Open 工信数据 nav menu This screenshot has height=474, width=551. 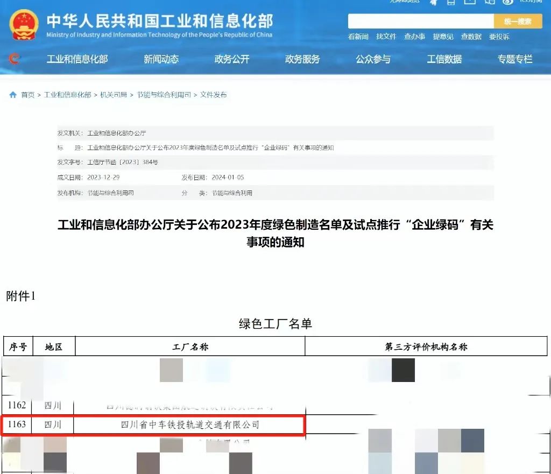coord(444,59)
